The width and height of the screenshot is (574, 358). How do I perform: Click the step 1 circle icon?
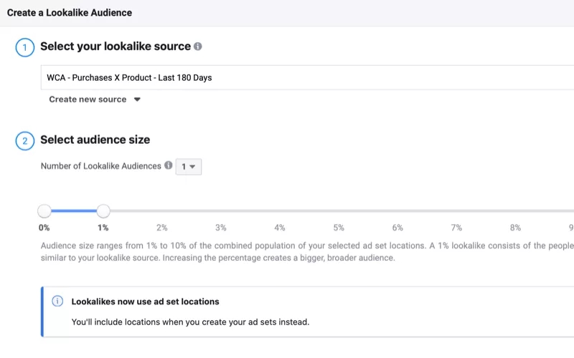(x=25, y=47)
